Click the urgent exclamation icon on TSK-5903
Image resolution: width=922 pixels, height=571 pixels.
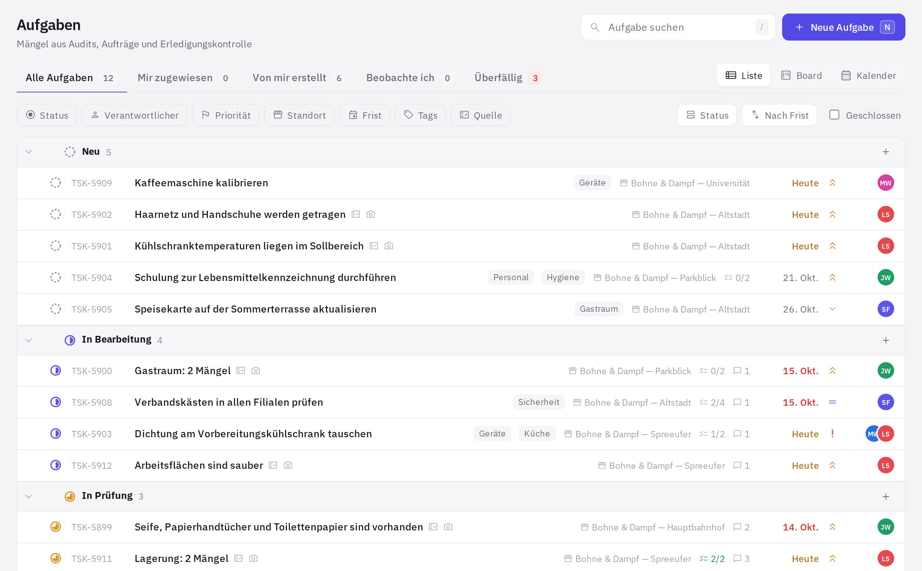833,434
